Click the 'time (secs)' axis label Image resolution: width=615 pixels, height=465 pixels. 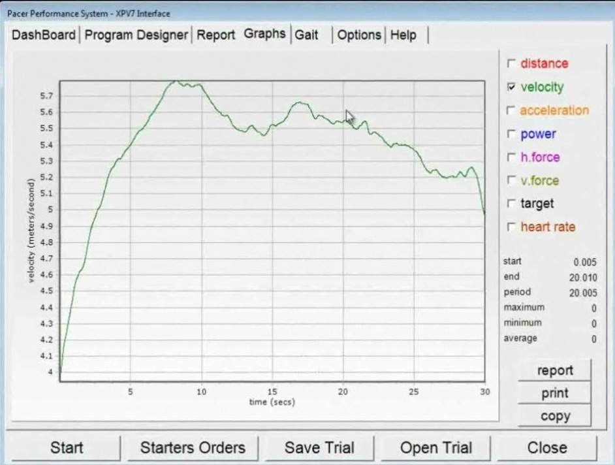tap(272, 402)
